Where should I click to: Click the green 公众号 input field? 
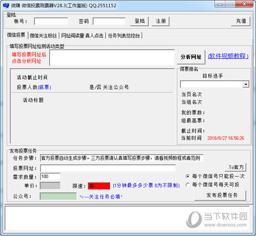[58, 196]
